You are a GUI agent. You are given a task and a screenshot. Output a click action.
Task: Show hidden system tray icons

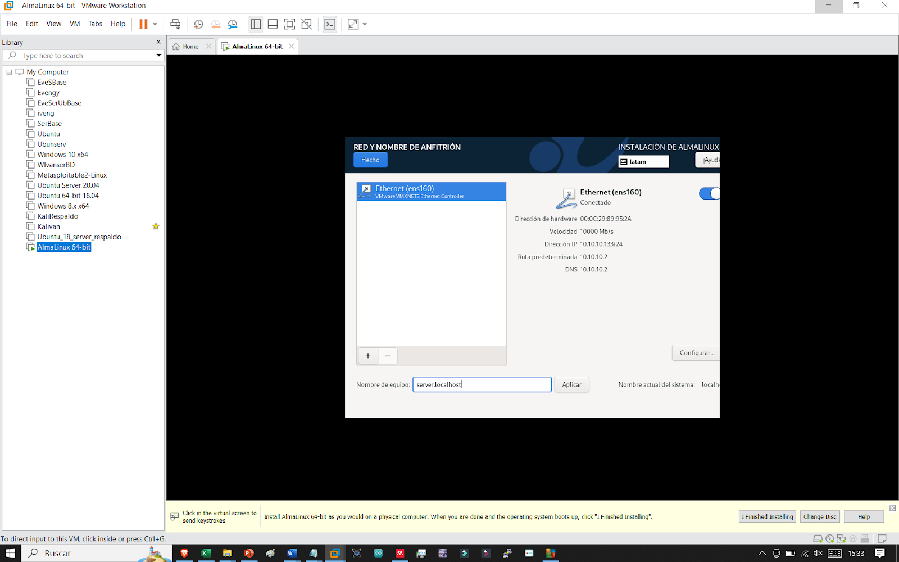point(762,554)
